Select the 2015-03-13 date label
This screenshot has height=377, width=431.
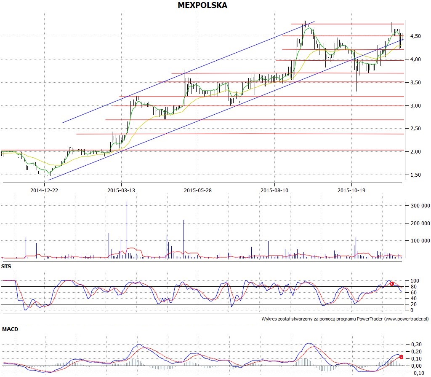click(121, 190)
